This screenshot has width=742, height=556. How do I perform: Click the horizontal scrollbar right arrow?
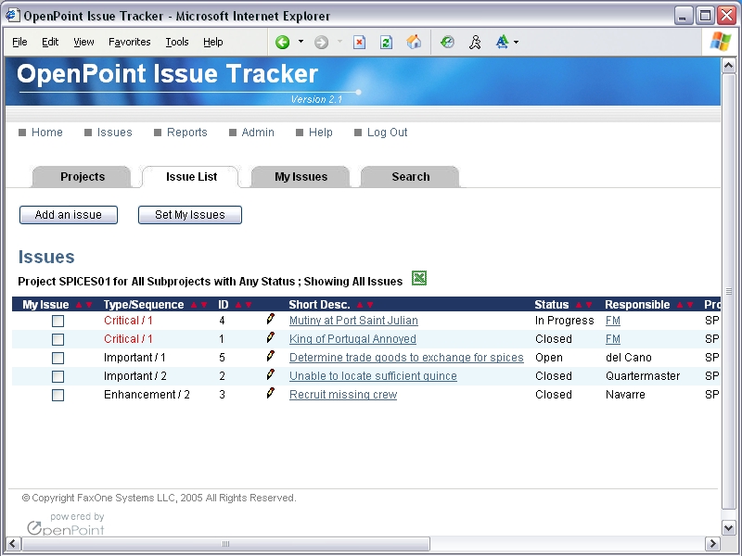(712, 544)
